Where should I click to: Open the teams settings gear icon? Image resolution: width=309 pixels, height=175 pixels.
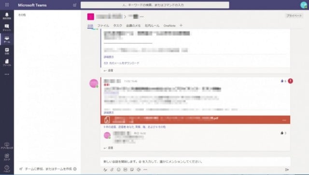pyautogui.click(x=75, y=169)
